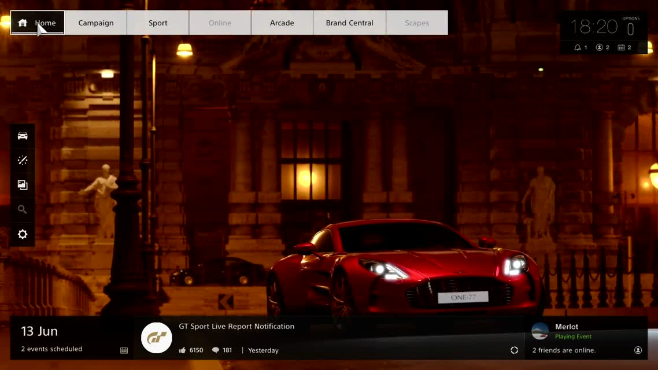Image resolution: width=658 pixels, height=370 pixels.
Task: Click the Options controller button icon
Action: [x=630, y=29]
